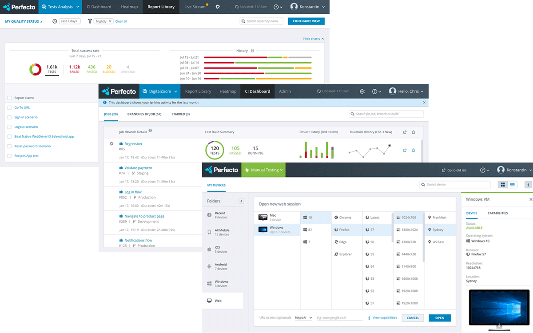
Task: Star the Regression job
Action: coord(414,151)
